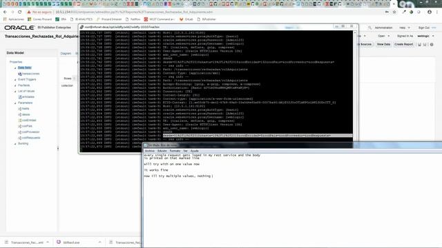This screenshot has width=442, height=248.
Task: Collapse the Bursting node arrow
Action: click(x=15, y=144)
